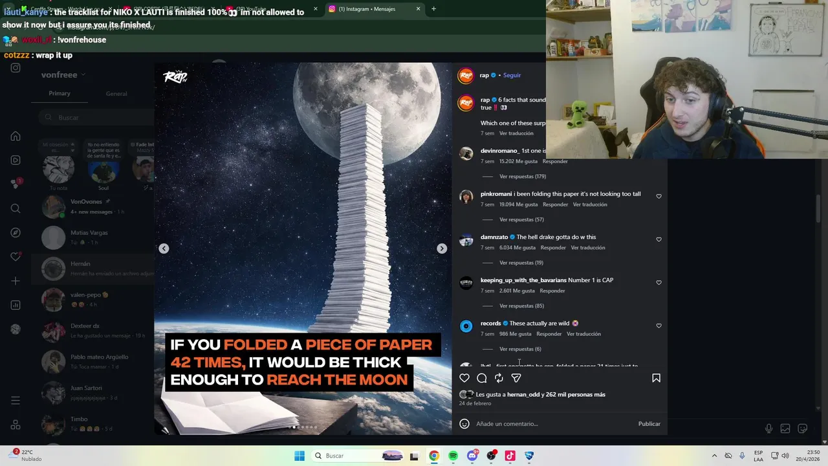Screen dimensions: 828x466
Task: Click Seguir to follow rap
Action: 512,75
